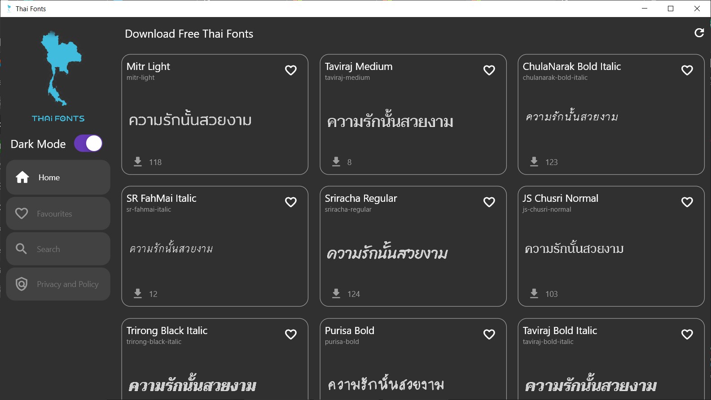Click the Search magnifier icon in sidebar
Image resolution: width=711 pixels, height=400 pixels.
(21, 248)
